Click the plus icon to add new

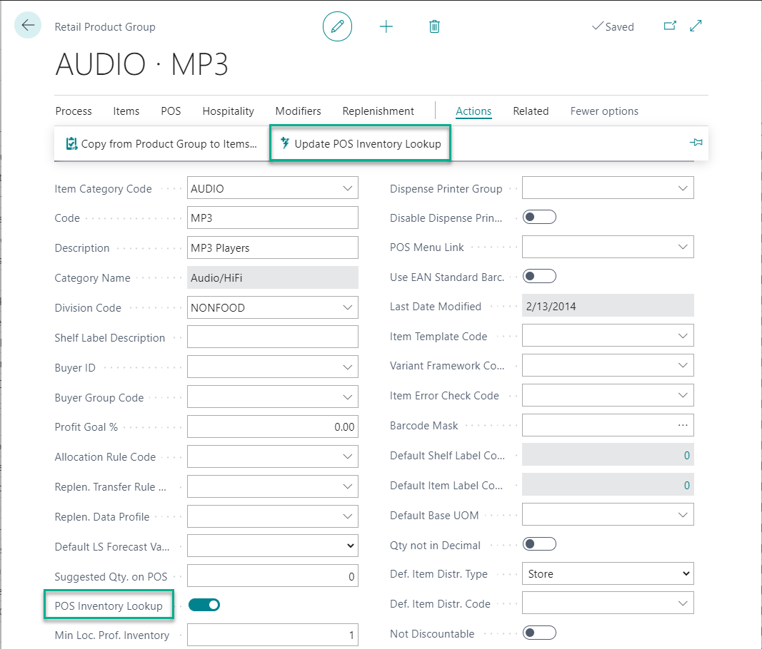tap(386, 26)
